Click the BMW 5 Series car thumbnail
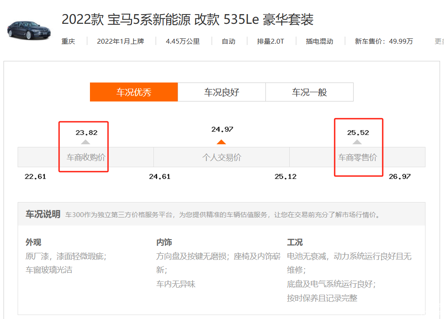This screenshot has height=319, width=444. coord(29,29)
